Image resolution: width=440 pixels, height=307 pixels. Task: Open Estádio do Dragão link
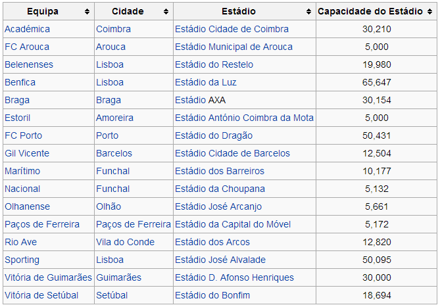(214, 135)
